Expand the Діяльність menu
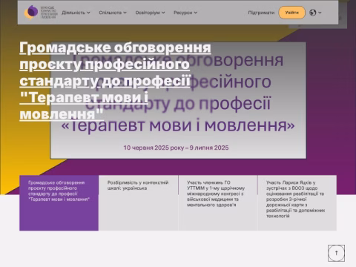 coord(76,13)
